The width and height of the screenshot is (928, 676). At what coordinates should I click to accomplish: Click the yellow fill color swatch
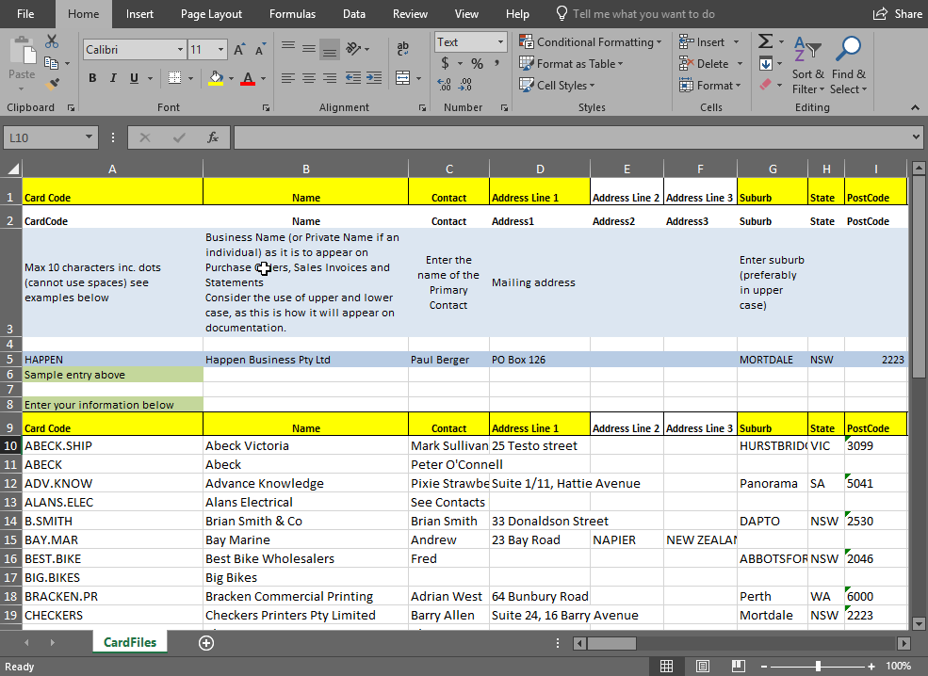pos(216,79)
